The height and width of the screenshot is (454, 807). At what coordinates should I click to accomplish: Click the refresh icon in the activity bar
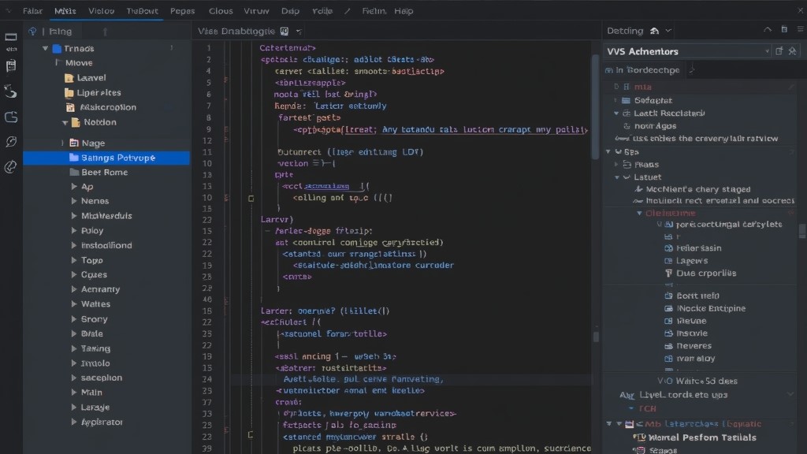pos(10,92)
